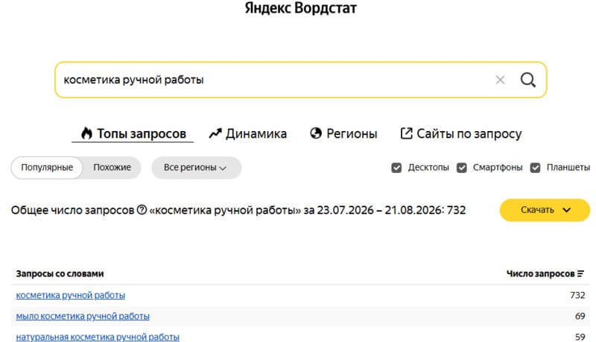The image size is (596, 342).
Task: Uncheck the Планшеты checkbox
Action: 535,168
